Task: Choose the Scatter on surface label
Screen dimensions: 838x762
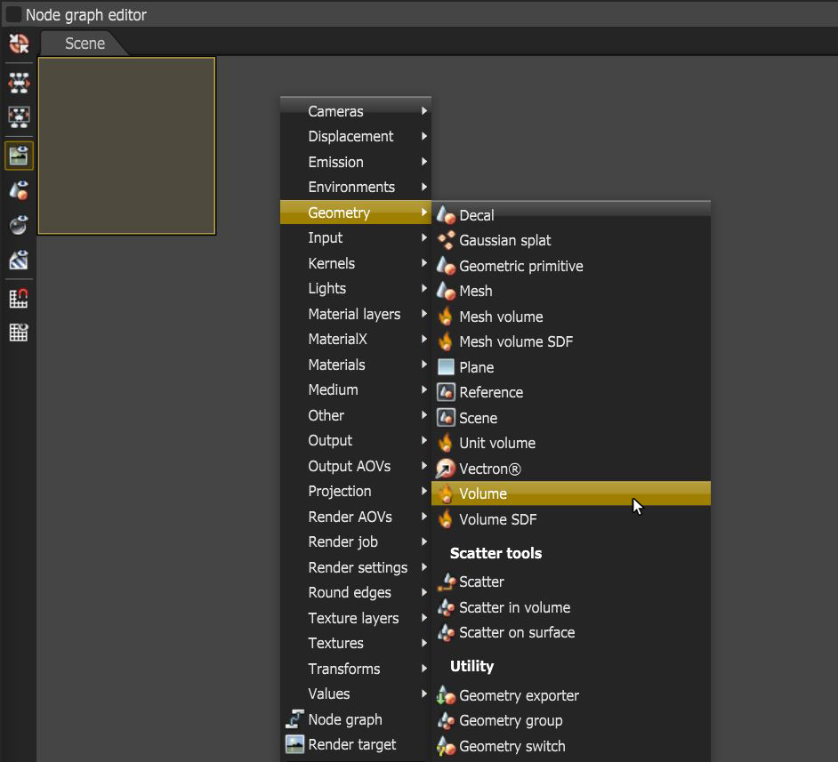Action: point(517,633)
